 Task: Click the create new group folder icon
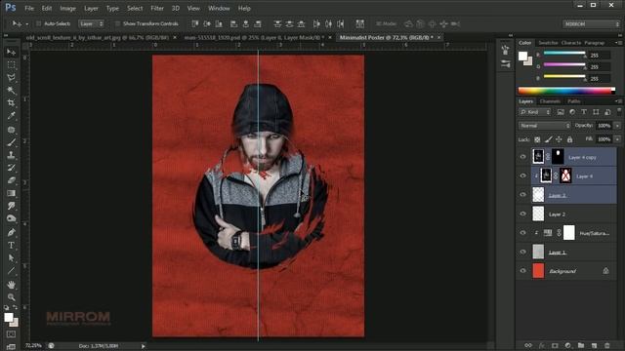581,345
